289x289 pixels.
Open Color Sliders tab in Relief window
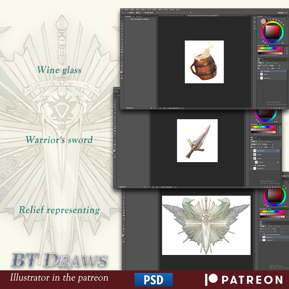263,209
